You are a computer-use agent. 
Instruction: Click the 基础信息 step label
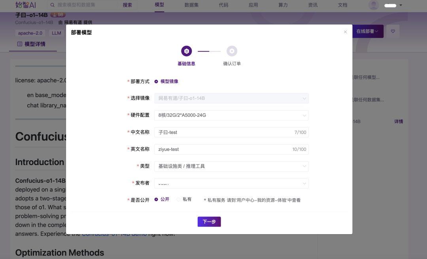pyautogui.click(x=186, y=64)
